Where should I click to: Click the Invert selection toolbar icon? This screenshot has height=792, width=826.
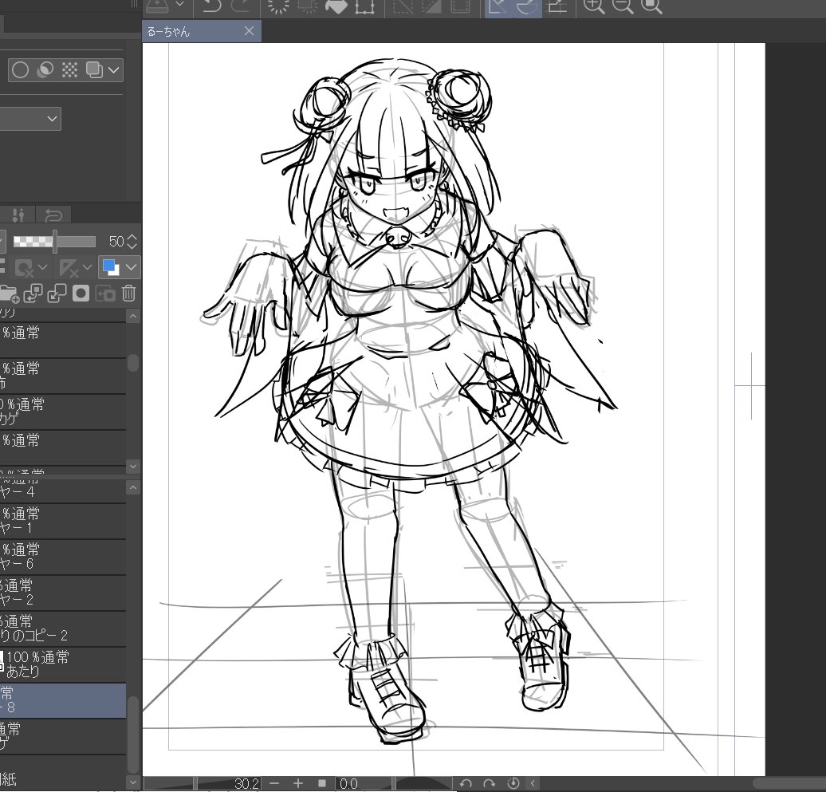tap(431, 6)
